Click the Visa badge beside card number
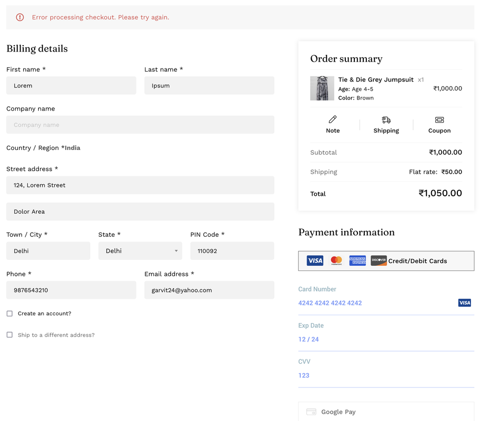Screen dimensions: 481x421 coord(464,303)
